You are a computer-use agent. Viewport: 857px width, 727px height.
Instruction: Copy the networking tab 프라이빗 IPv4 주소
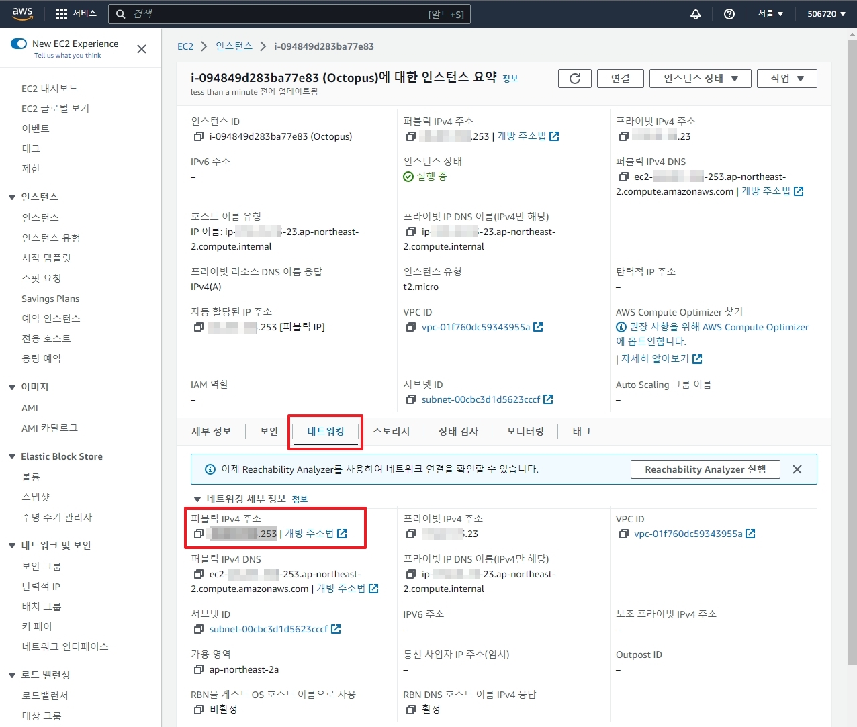(x=411, y=534)
